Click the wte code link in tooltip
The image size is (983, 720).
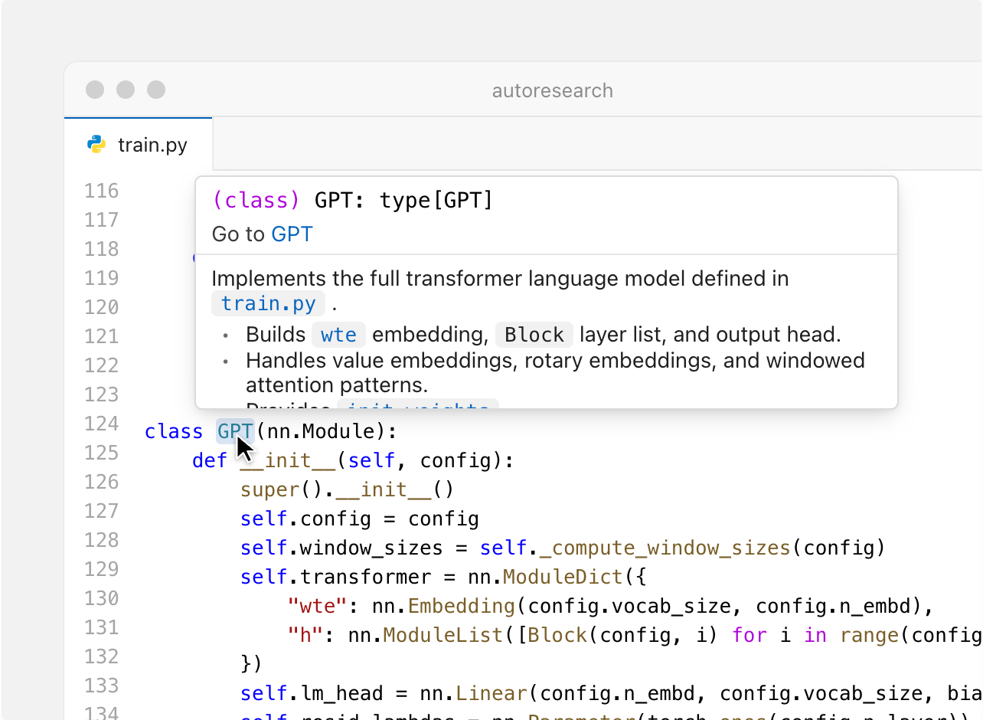[x=338, y=335]
